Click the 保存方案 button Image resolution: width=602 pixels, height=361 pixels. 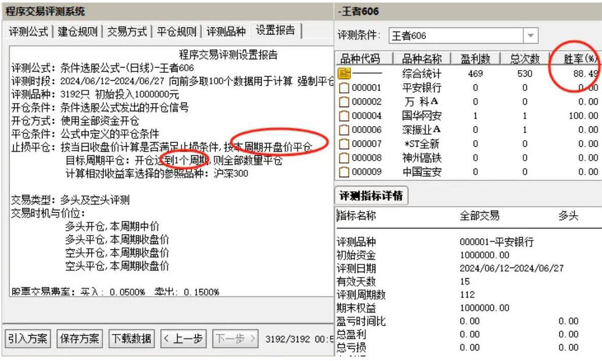click(x=80, y=339)
